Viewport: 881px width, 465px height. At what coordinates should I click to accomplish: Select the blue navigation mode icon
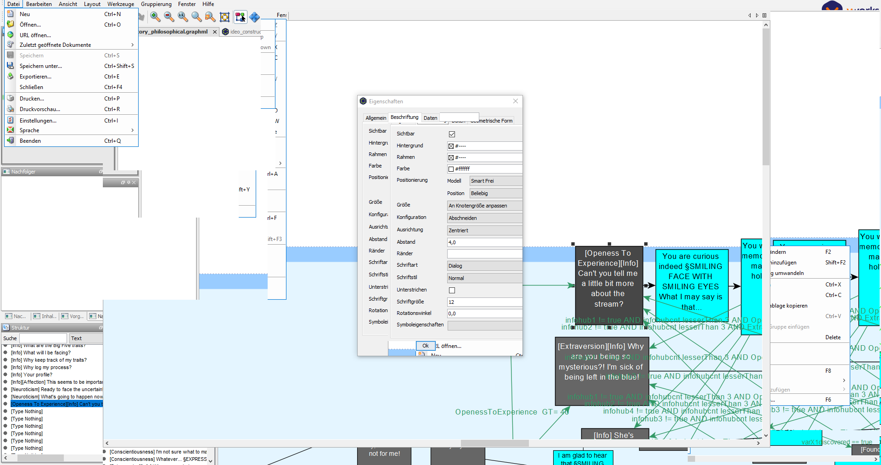tap(254, 17)
